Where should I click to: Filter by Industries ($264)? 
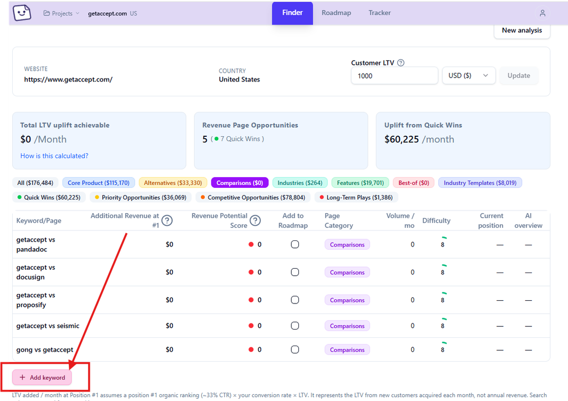point(300,183)
